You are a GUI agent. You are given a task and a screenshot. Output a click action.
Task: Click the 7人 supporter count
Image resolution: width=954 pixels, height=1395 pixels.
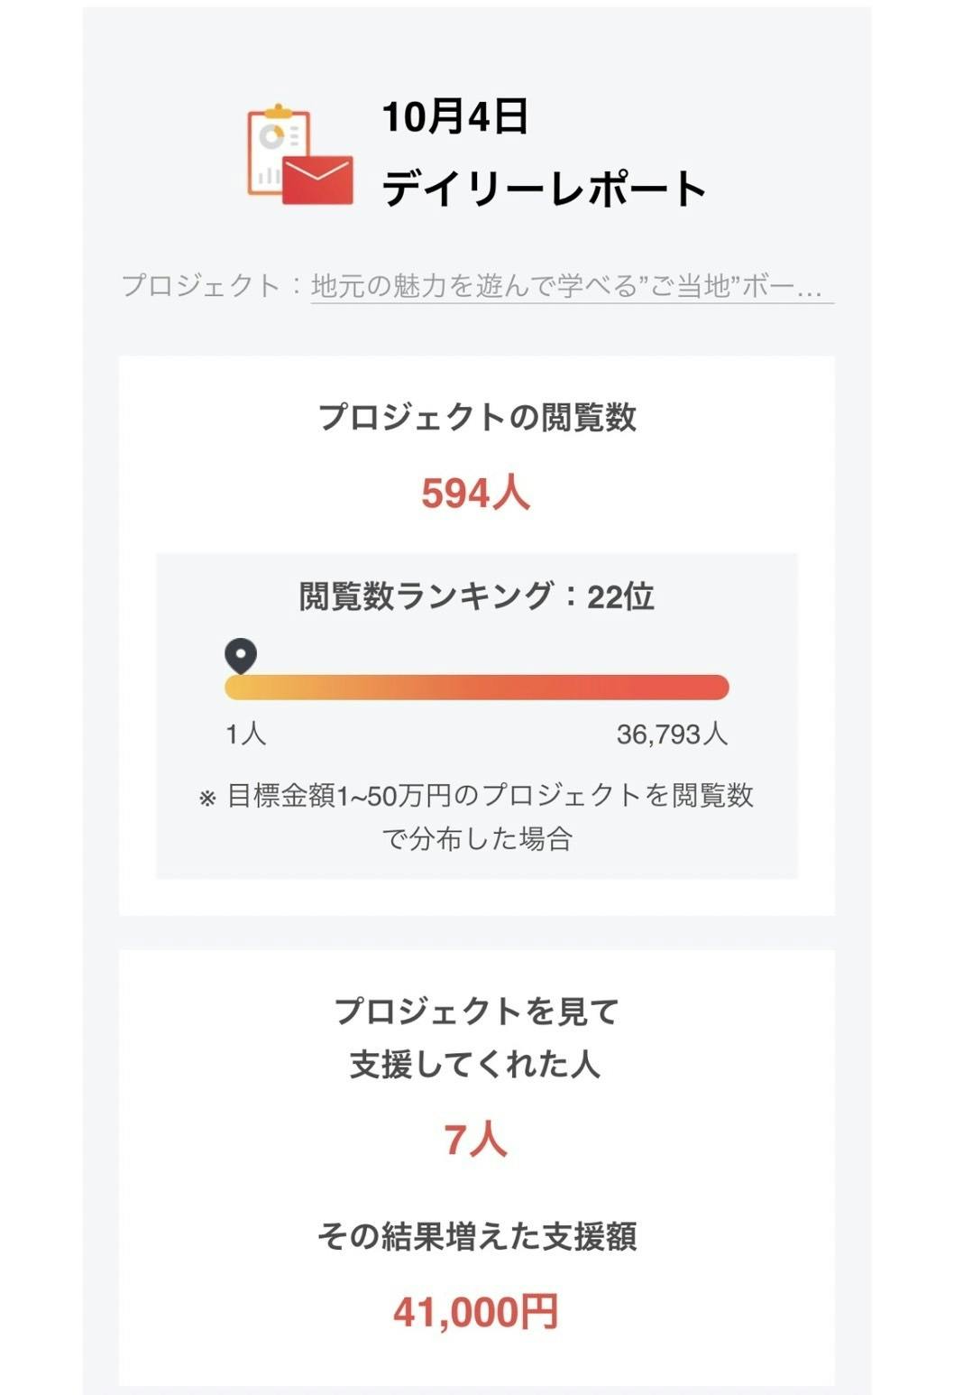click(475, 1140)
